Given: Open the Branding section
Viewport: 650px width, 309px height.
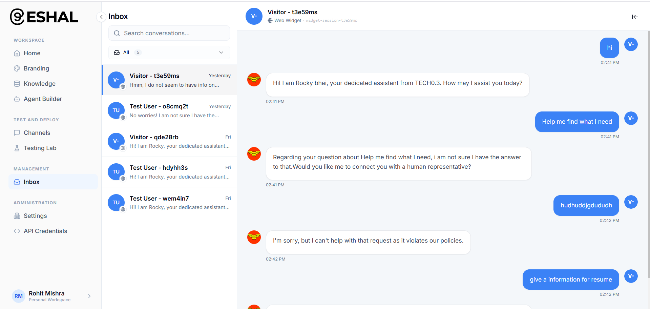Looking at the screenshot, I should (x=36, y=68).
